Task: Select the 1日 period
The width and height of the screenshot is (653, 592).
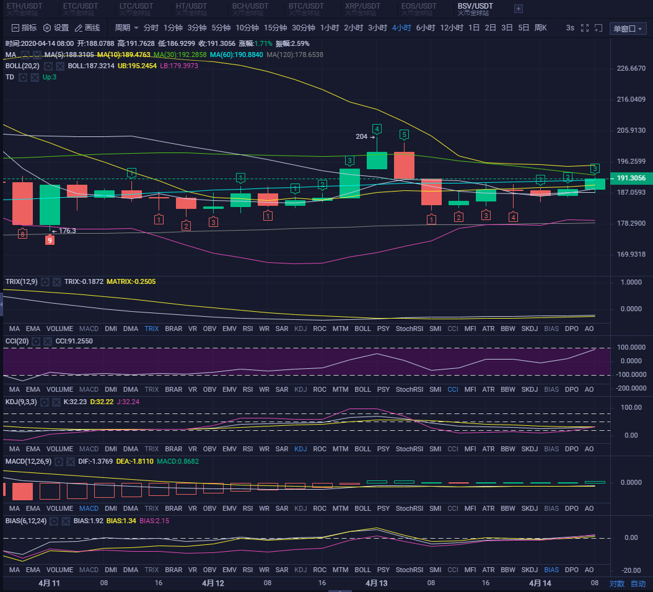Action: click(x=474, y=28)
